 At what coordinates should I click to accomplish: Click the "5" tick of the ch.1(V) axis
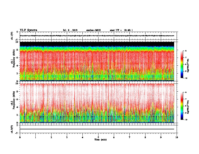point(17,32)
